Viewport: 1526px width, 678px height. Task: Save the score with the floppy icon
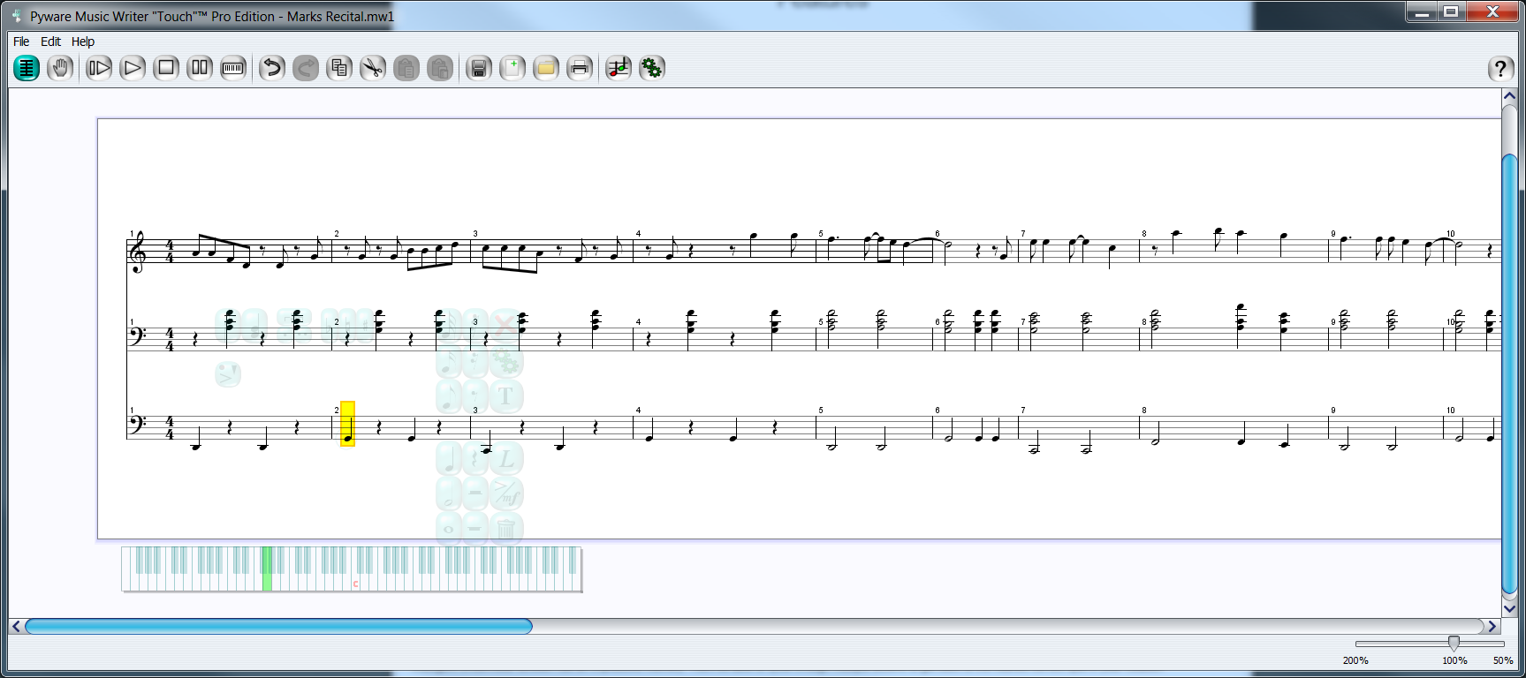[x=479, y=68]
